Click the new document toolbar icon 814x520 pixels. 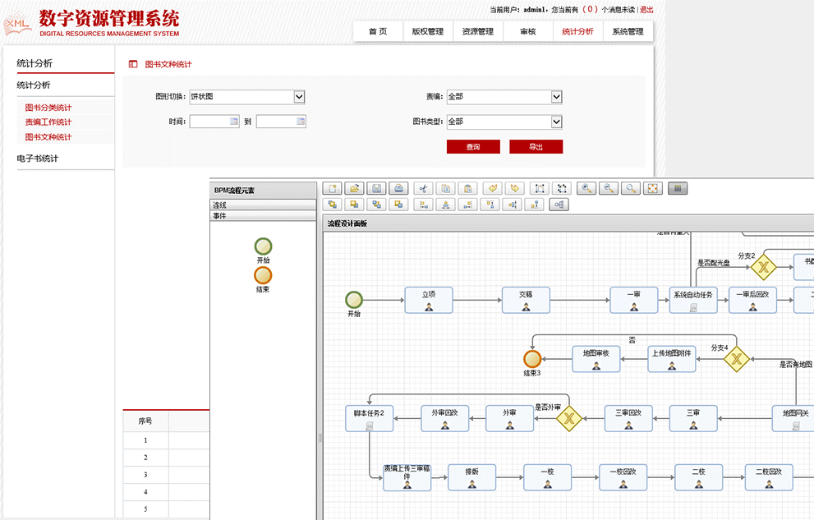[x=332, y=188]
